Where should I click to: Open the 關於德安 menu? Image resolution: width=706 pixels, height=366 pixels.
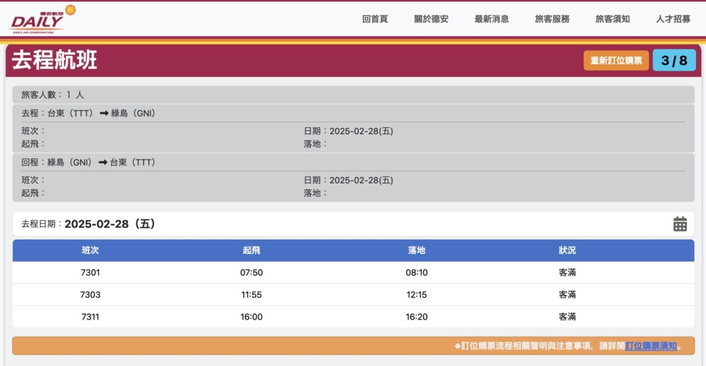(x=431, y=19)
